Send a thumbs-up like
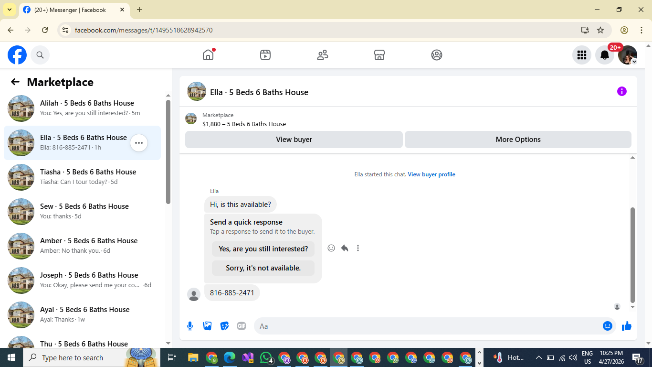 (627, 326)
